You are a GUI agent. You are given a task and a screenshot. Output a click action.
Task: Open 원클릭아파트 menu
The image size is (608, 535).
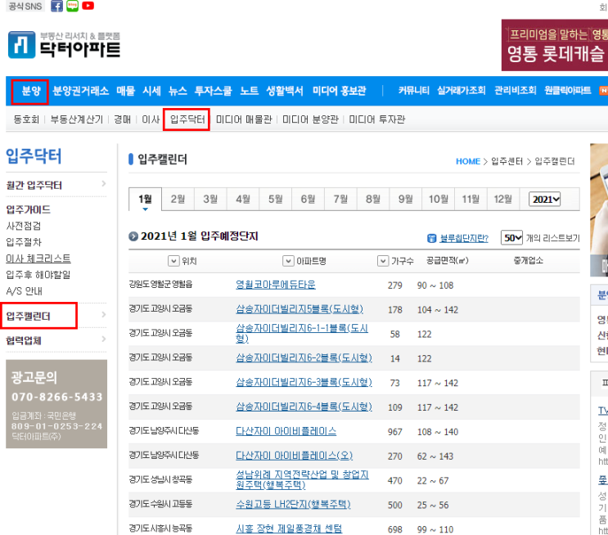point(568,91)
